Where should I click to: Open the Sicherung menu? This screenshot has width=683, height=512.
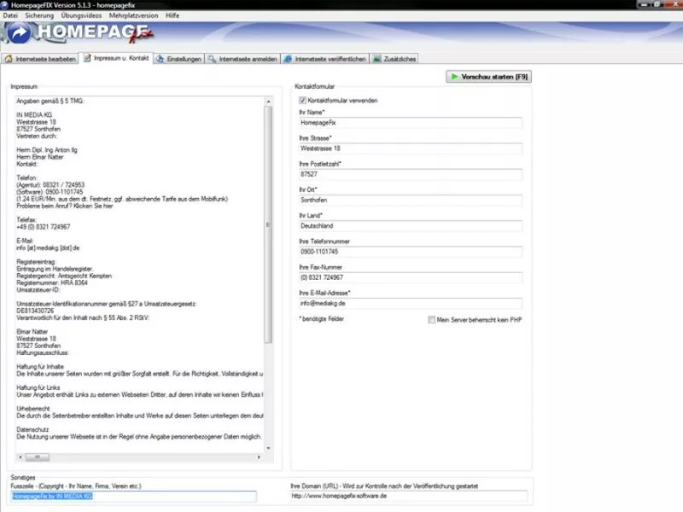38,15
